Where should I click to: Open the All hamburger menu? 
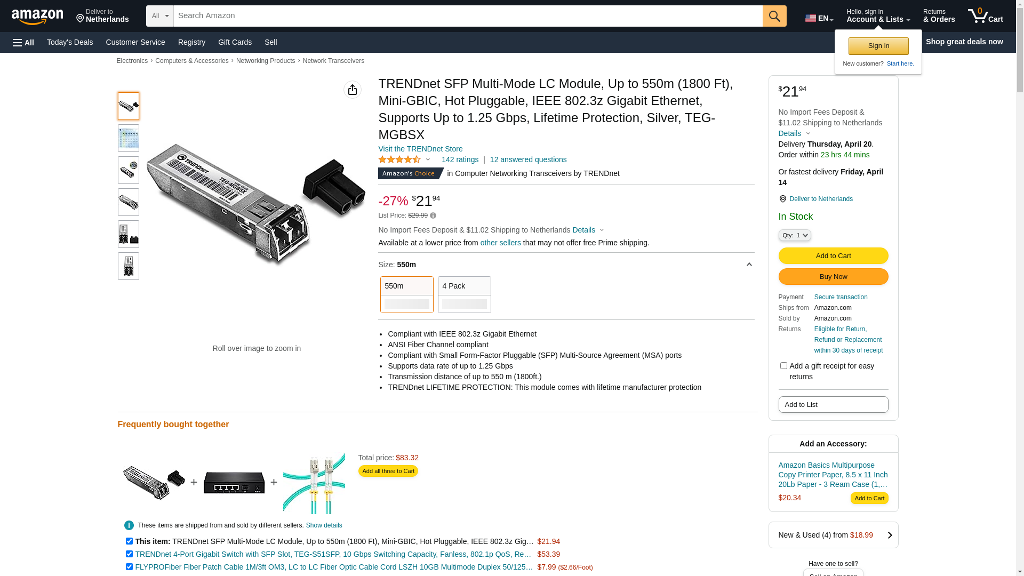tap(23, 42)
